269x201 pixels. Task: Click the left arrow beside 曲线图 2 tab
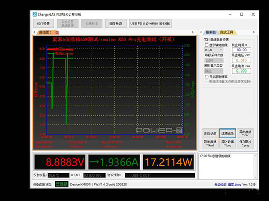click(34, 32)
